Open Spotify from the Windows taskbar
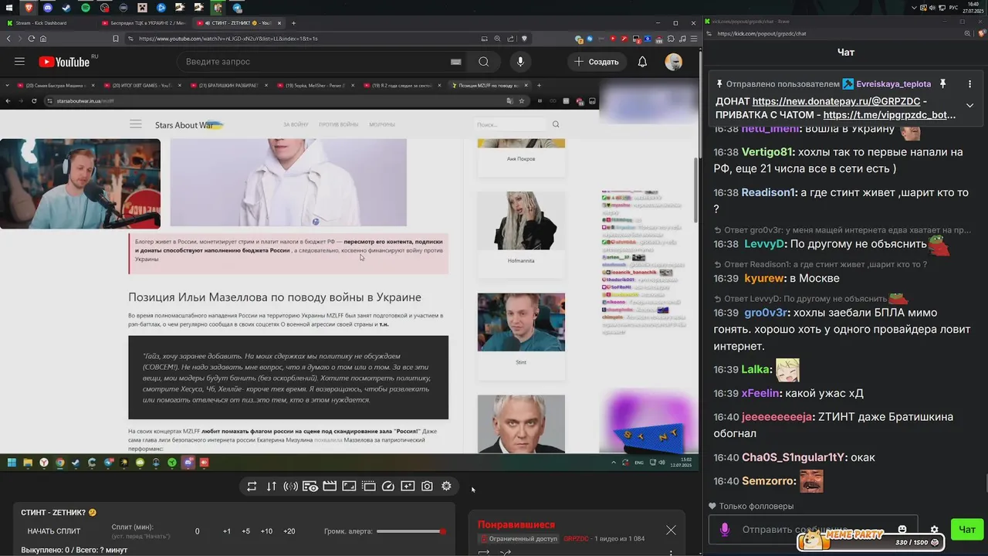This screenshot has height=556, width=988. pos(85,7)
